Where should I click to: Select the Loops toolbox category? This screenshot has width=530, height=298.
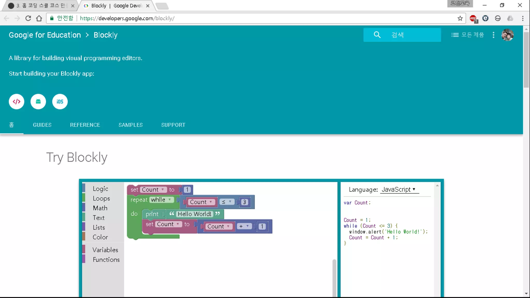[101, 198]
